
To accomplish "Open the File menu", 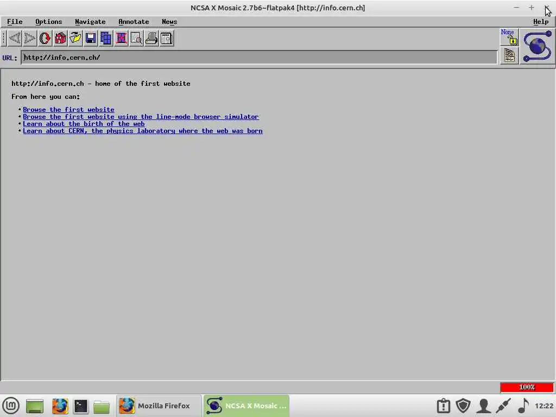I will pos(15,22).
